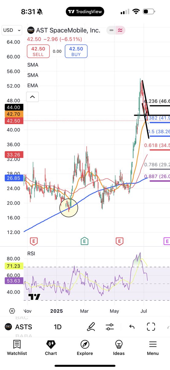The image size is (170, 370).
Task: Tap the pink approximately-equal indicator icon
Action: pos(120,30)
